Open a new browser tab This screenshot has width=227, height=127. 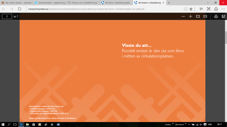coord(169,3)
